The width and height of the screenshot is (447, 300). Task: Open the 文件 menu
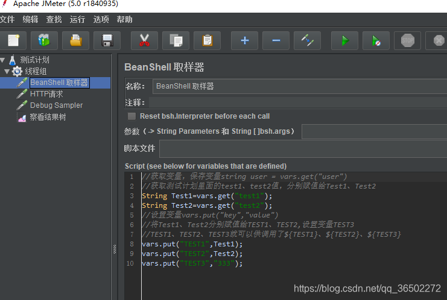7,19
